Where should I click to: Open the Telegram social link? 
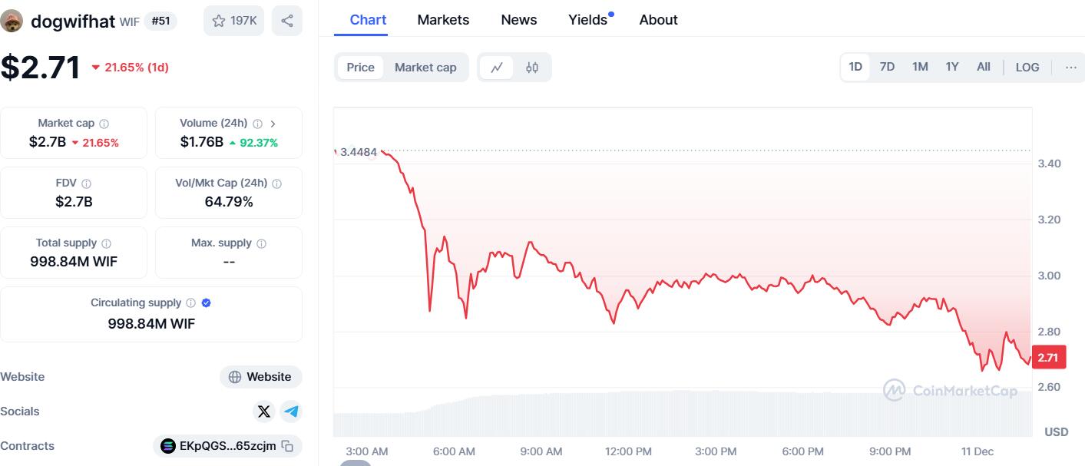(291, 411)
